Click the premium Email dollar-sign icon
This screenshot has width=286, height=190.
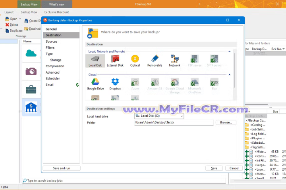[x=77, y=85]
